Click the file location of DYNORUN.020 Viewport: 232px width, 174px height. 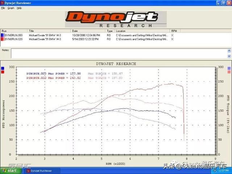pos(142,39)
